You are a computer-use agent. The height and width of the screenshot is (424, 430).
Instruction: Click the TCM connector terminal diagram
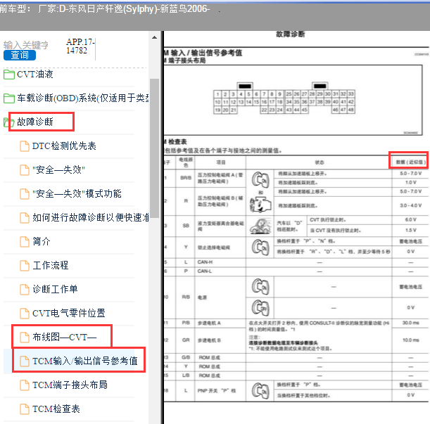click(284, 98)
